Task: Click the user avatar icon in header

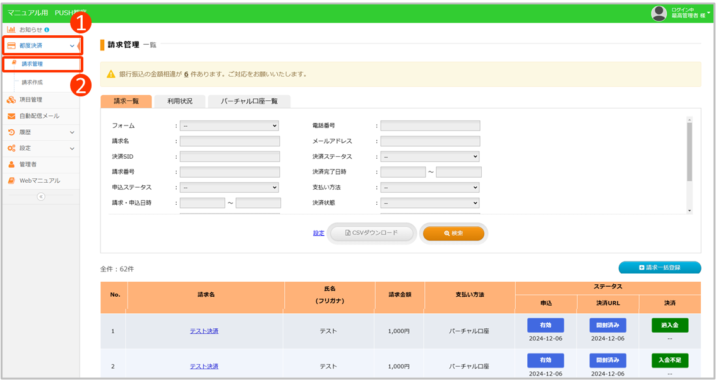Action: [x=659, y=13]
